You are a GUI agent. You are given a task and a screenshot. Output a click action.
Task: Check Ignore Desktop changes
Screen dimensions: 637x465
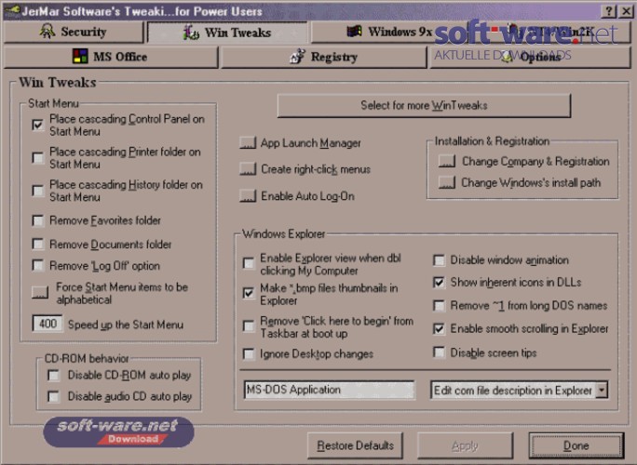[249, 353]
